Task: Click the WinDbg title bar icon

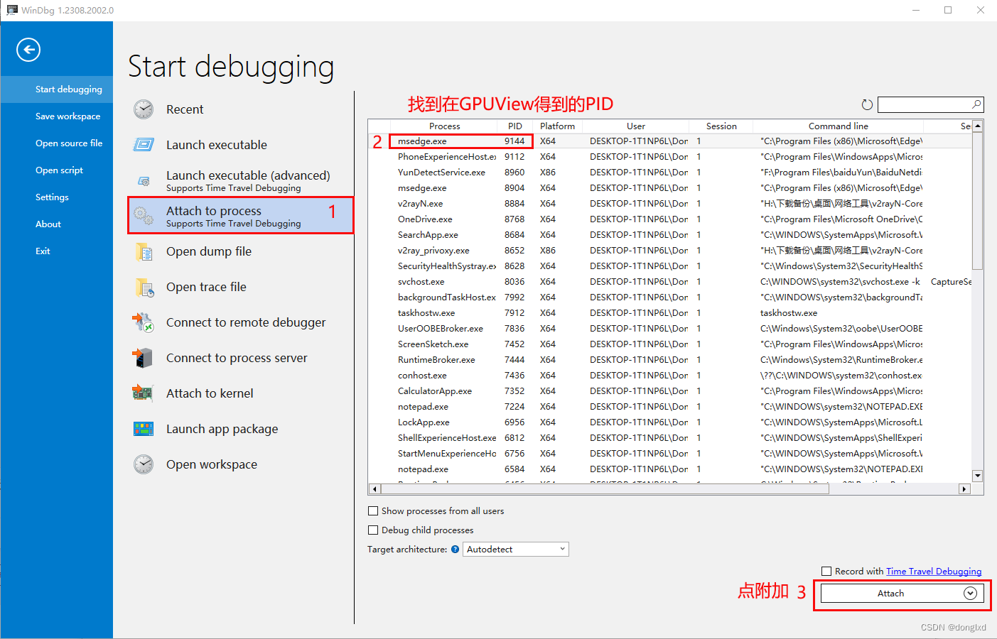Action: [12, 10]
